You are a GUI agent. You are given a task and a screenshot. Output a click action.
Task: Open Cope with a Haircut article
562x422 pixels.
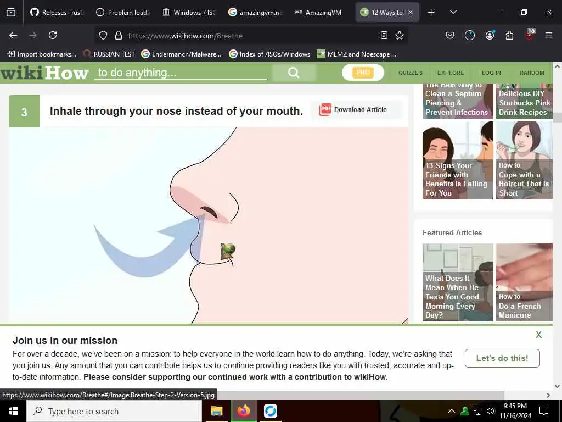[x=524, y=160]
